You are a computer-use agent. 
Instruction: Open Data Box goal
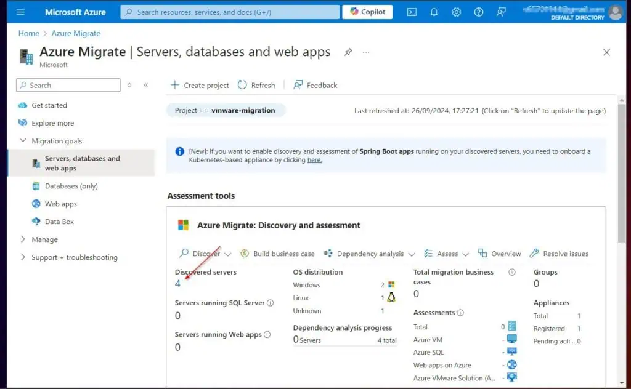[59, 222]
